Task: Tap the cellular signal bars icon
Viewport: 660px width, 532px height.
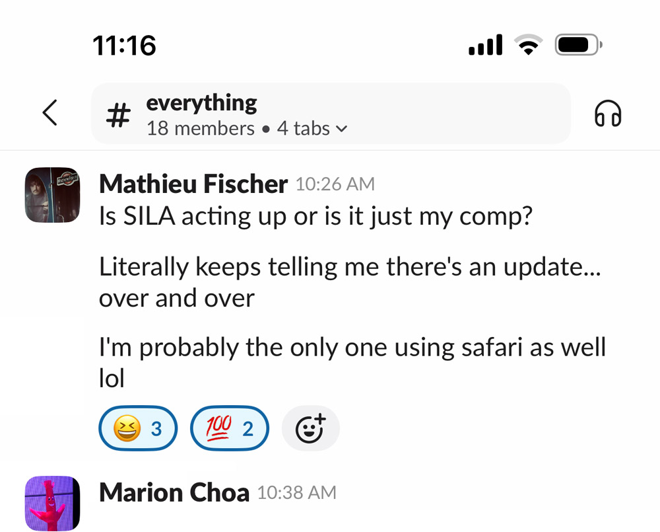Action: pos(485,46)
